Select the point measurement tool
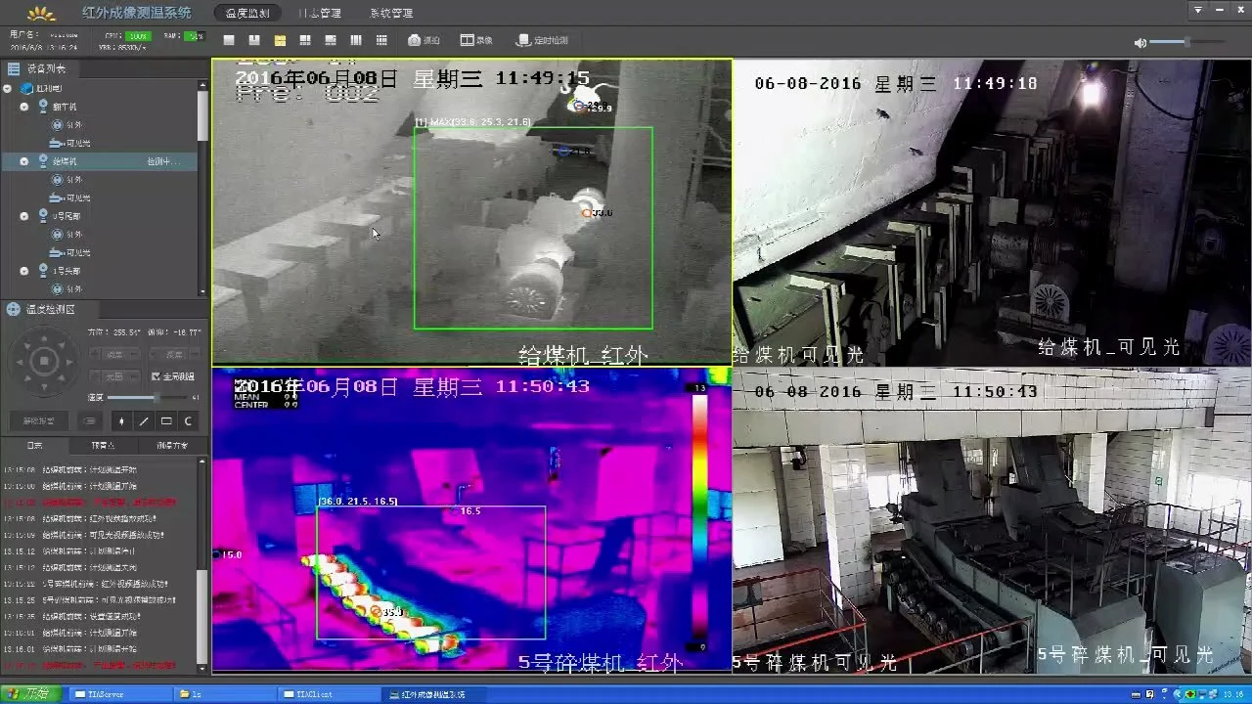Viewport: 1252px width, 704px height. 121,421
